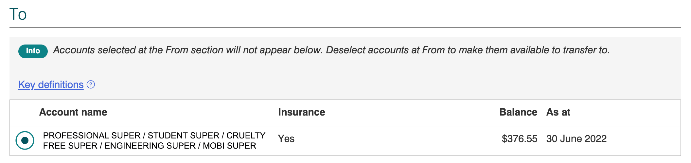Click the PROFESSIONAL SUPER / STUDENT SUPER text line
Viewport: 691px width, 163px height.
(154, 136)
